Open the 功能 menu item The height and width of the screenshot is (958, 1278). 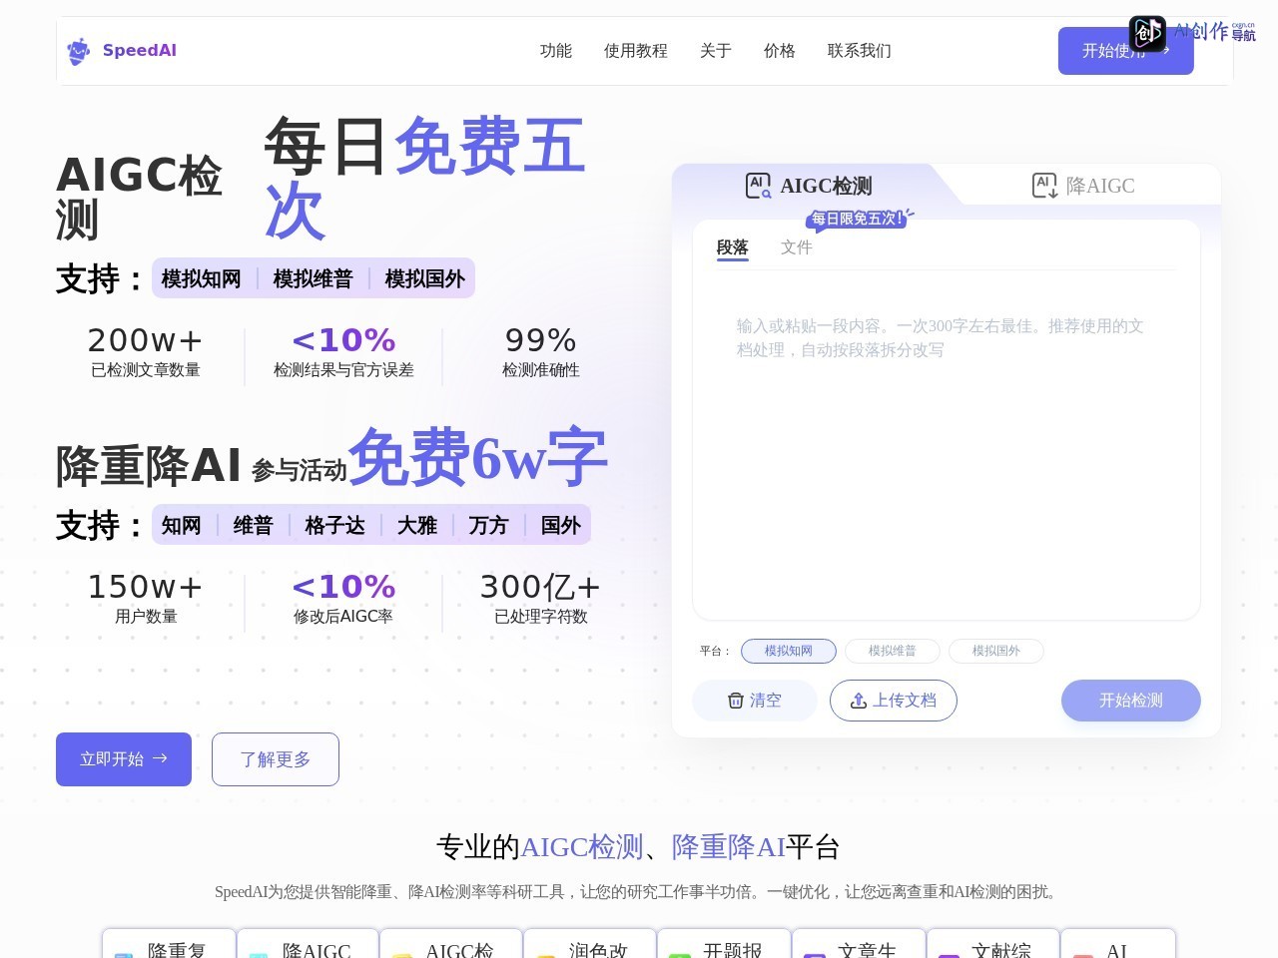556,51
